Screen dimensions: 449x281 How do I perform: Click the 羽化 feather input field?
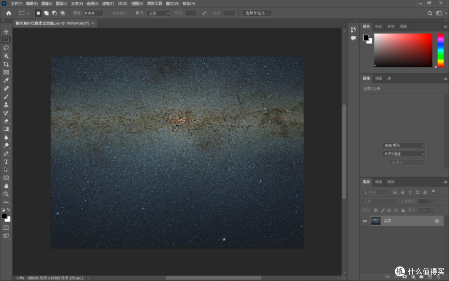click(93, 13)
